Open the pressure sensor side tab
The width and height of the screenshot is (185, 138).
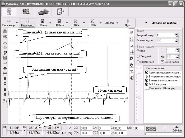click(x=132, y=58)
